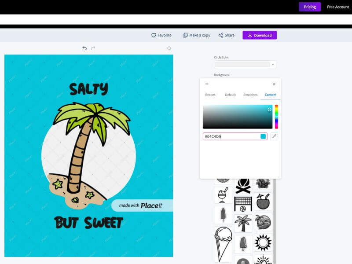The image size is (352, 264).
Task: Click the heart icon beside Favorite
Action: tap(154, 35)
